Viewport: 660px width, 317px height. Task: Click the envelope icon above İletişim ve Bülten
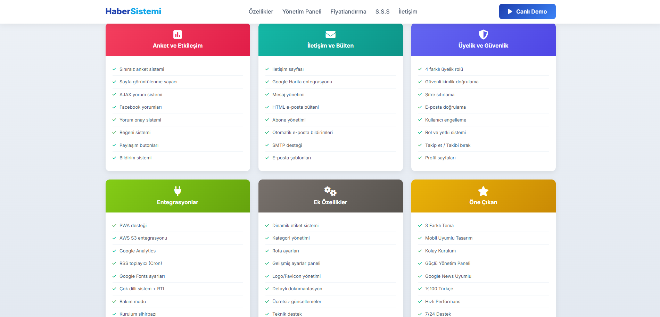(330, 34)
